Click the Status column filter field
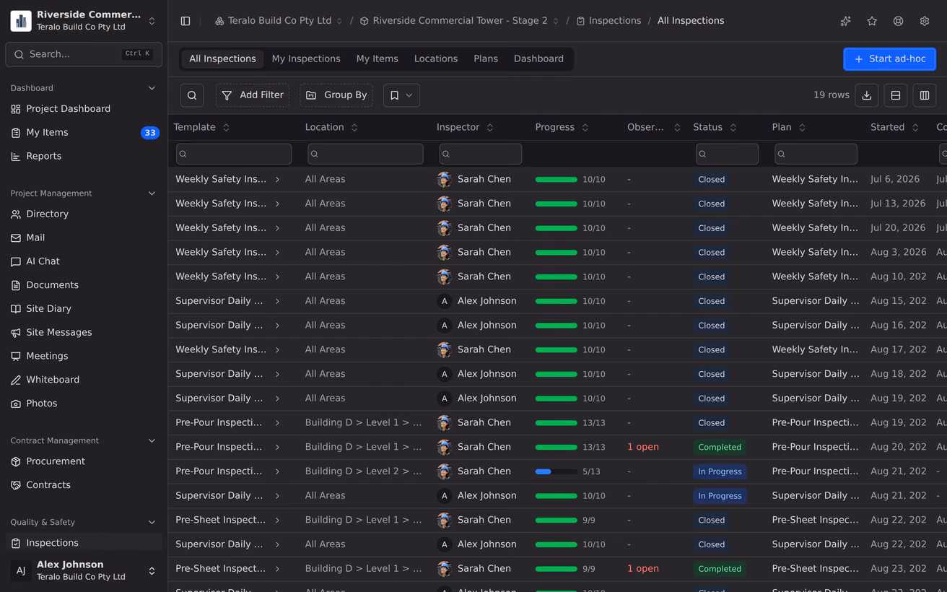 point(727,154)
